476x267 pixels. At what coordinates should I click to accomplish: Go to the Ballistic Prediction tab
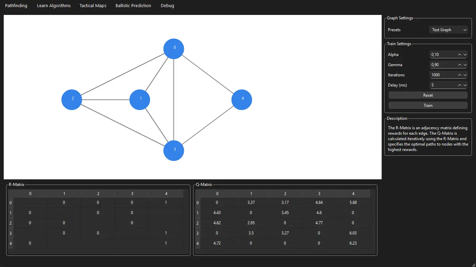click(x=133, y=6)
